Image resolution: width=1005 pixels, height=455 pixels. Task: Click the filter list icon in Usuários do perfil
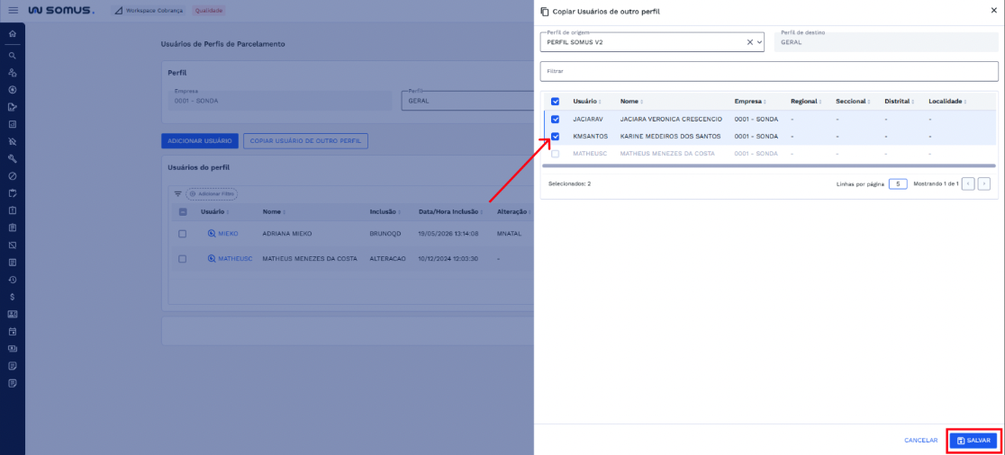click(x=178, y=193)
